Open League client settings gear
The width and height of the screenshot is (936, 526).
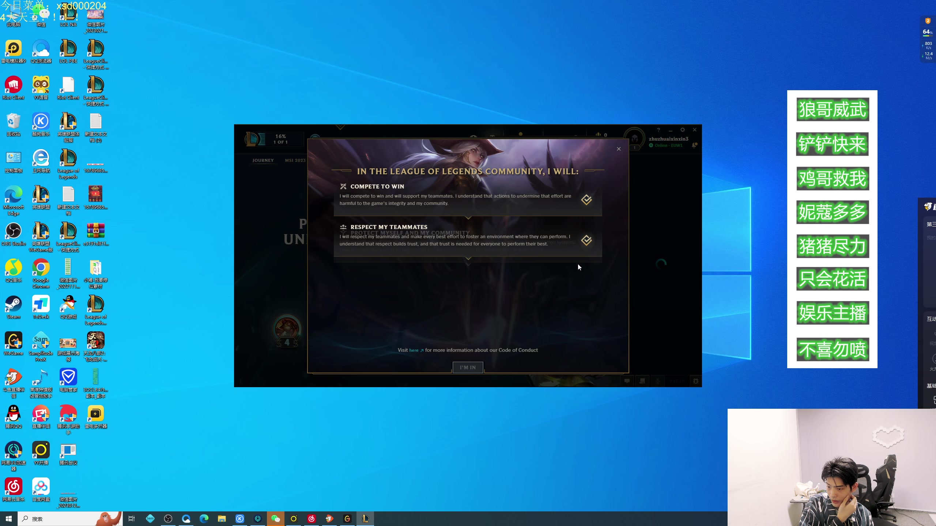(x=682, y=130)
